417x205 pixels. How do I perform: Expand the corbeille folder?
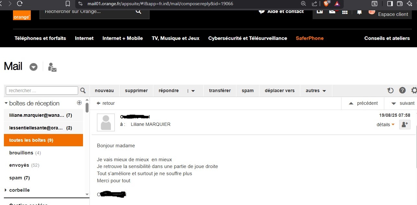pyautogui.click(x=6, y=190)
